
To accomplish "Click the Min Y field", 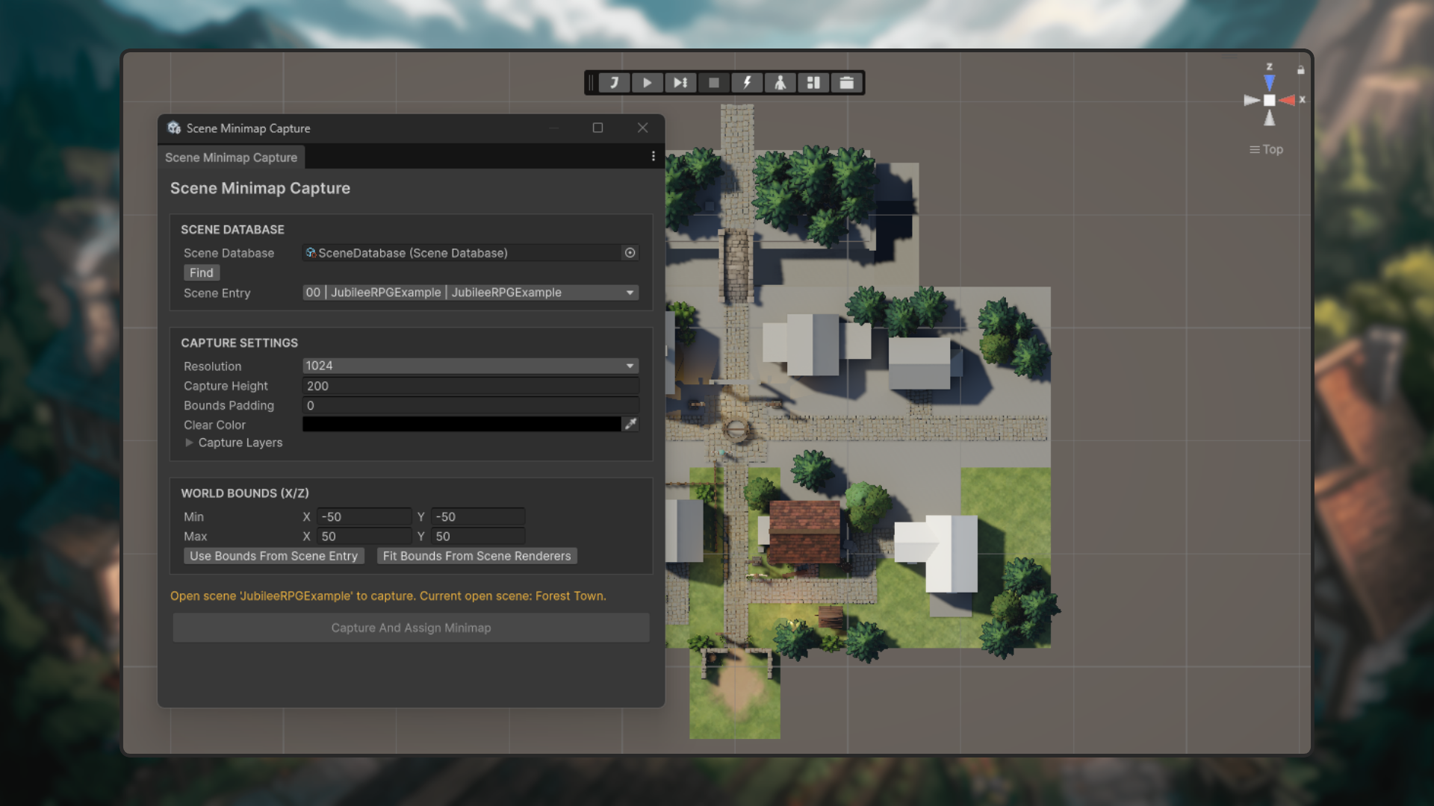I will pyautogui.click(x=478, y=516).
